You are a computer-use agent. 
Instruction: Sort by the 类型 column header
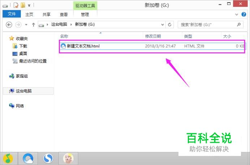pos(188,36)
